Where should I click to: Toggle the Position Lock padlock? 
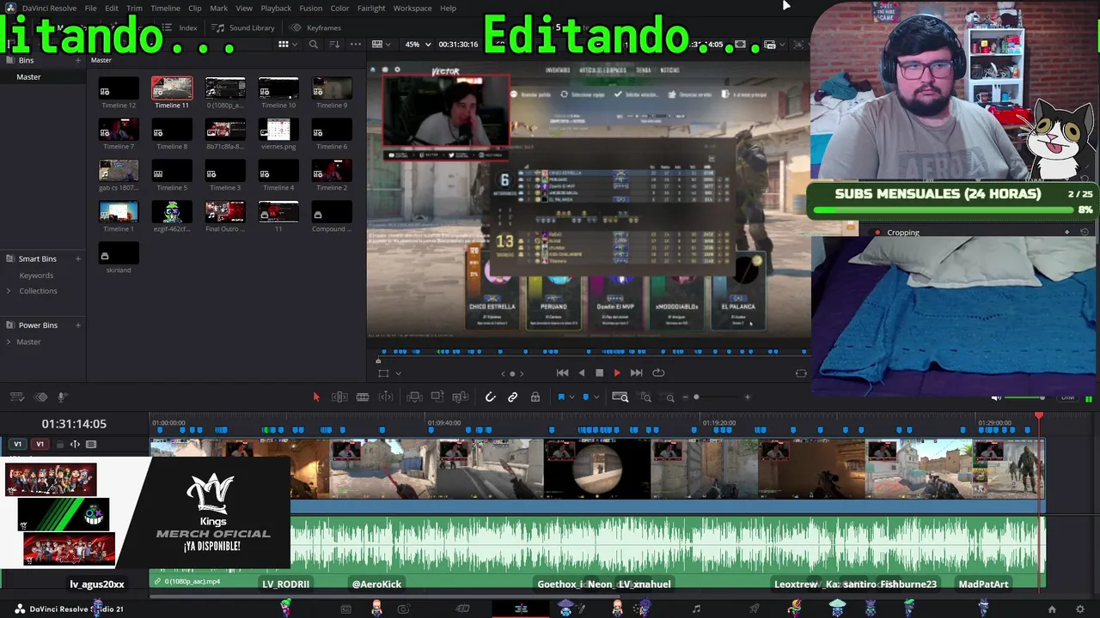pos(535,397)
